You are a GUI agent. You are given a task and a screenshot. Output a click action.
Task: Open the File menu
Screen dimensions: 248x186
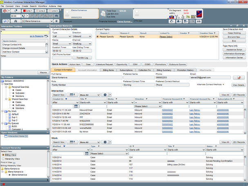tap(2, 6)
